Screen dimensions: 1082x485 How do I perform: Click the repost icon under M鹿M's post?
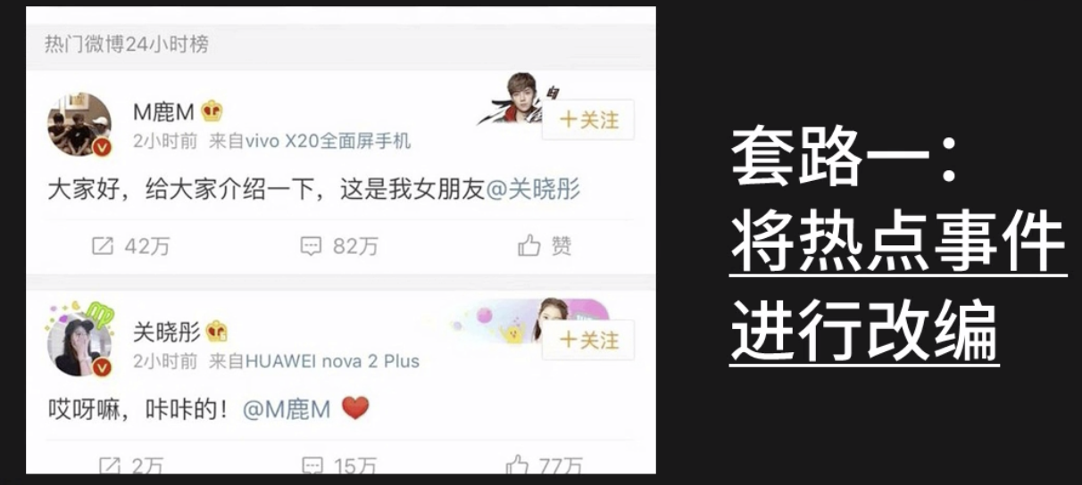[x=104, y=246]
